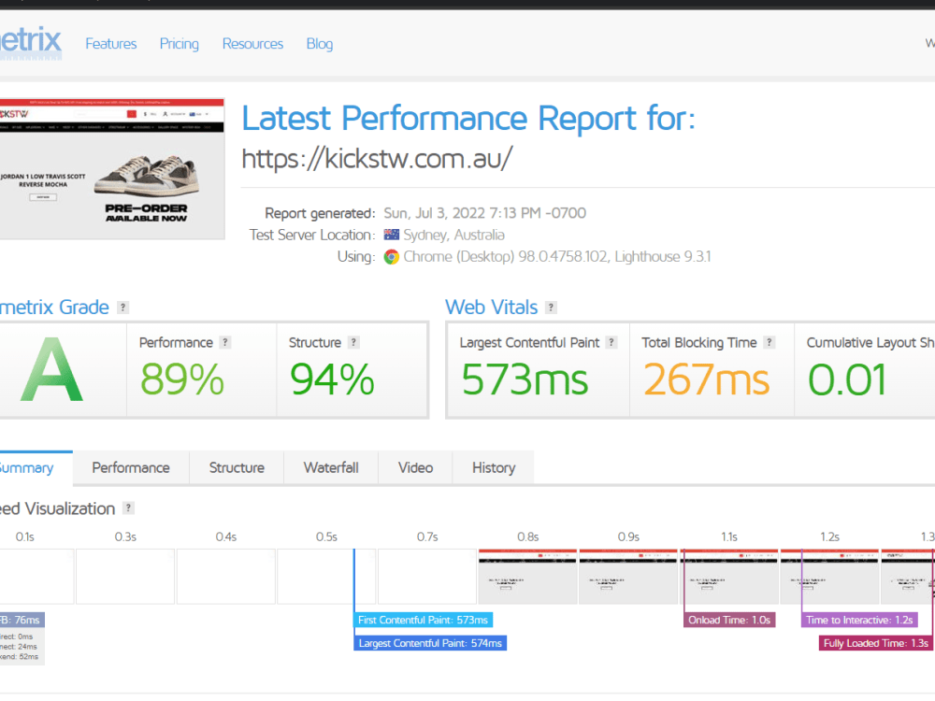Click the TTFB 76ms marker label
Image resolution: width=935 pixels, height=701 pixels.
coord(22,620)
